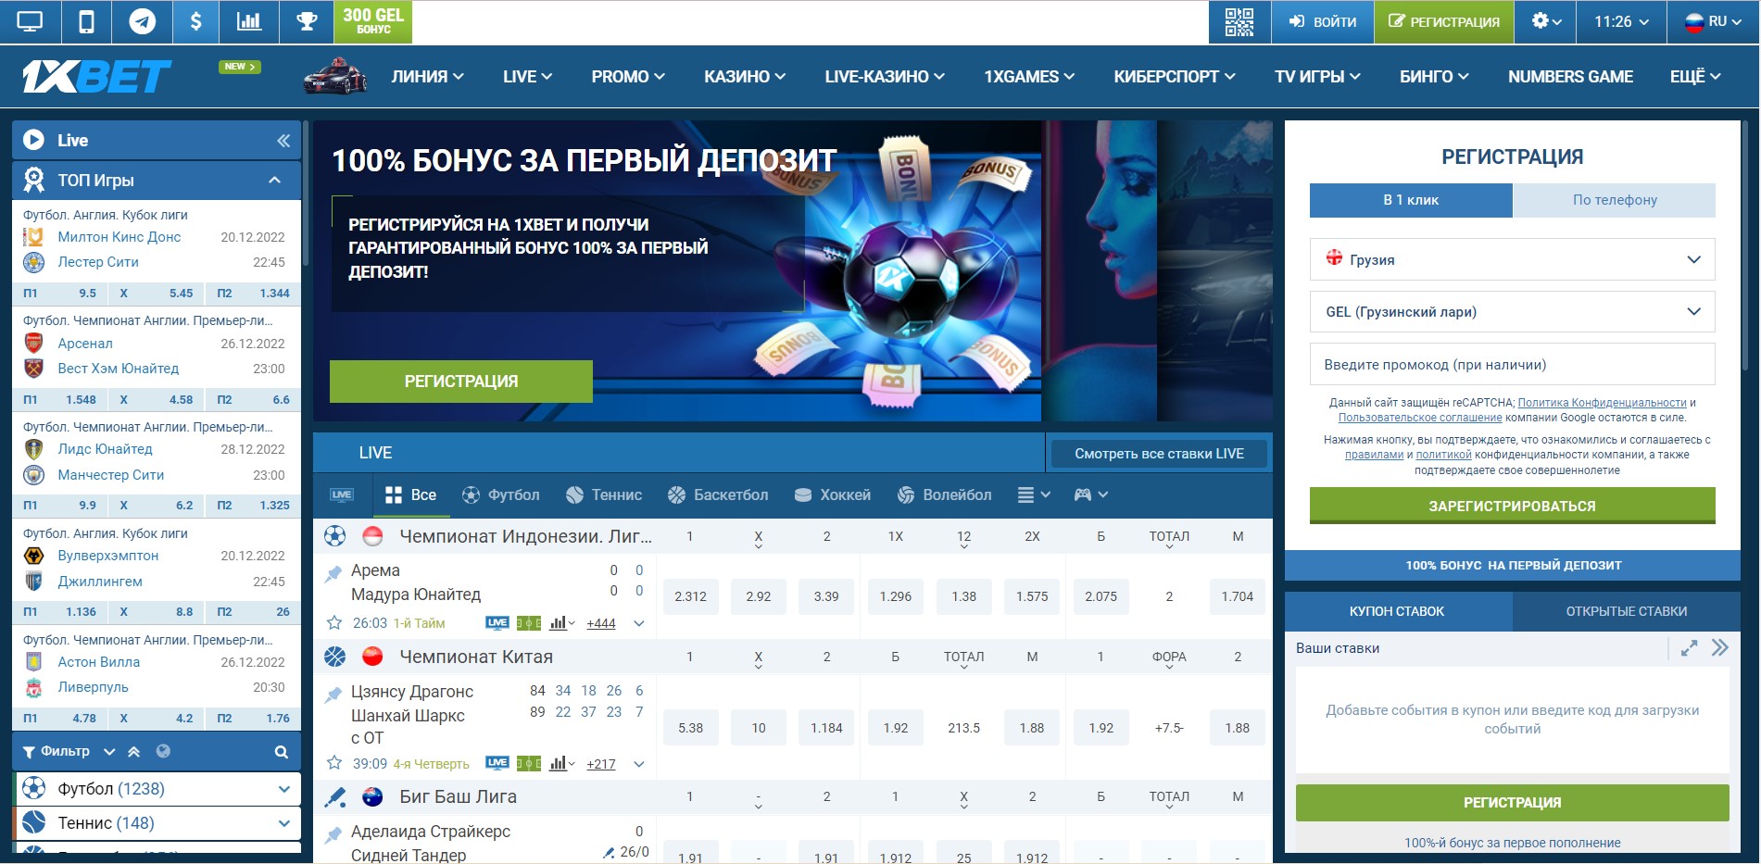
Task: Click the 1XBET logo
Action: 96,77
